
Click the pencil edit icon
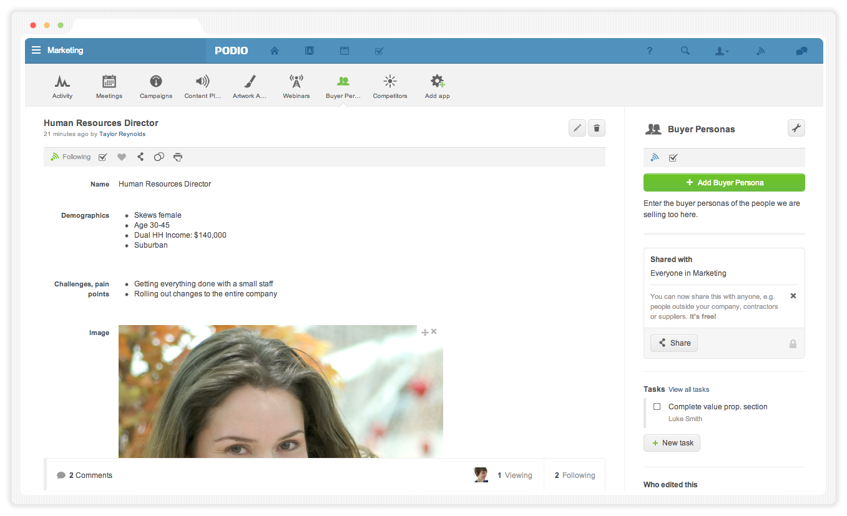click(577, 128)
